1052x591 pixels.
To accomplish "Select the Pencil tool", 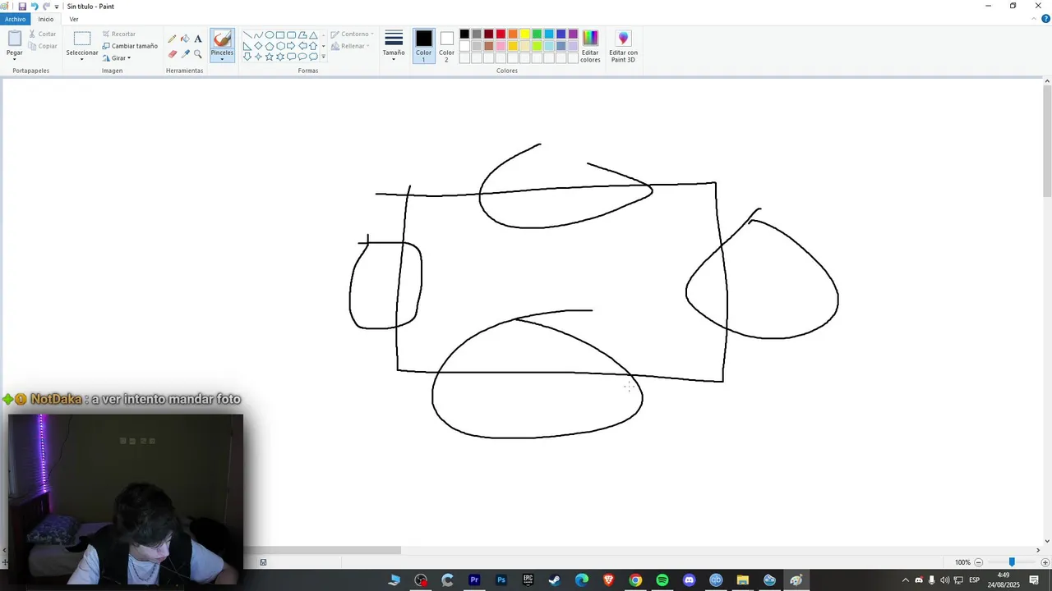I will pyautogui.click(x=172, y=39).
